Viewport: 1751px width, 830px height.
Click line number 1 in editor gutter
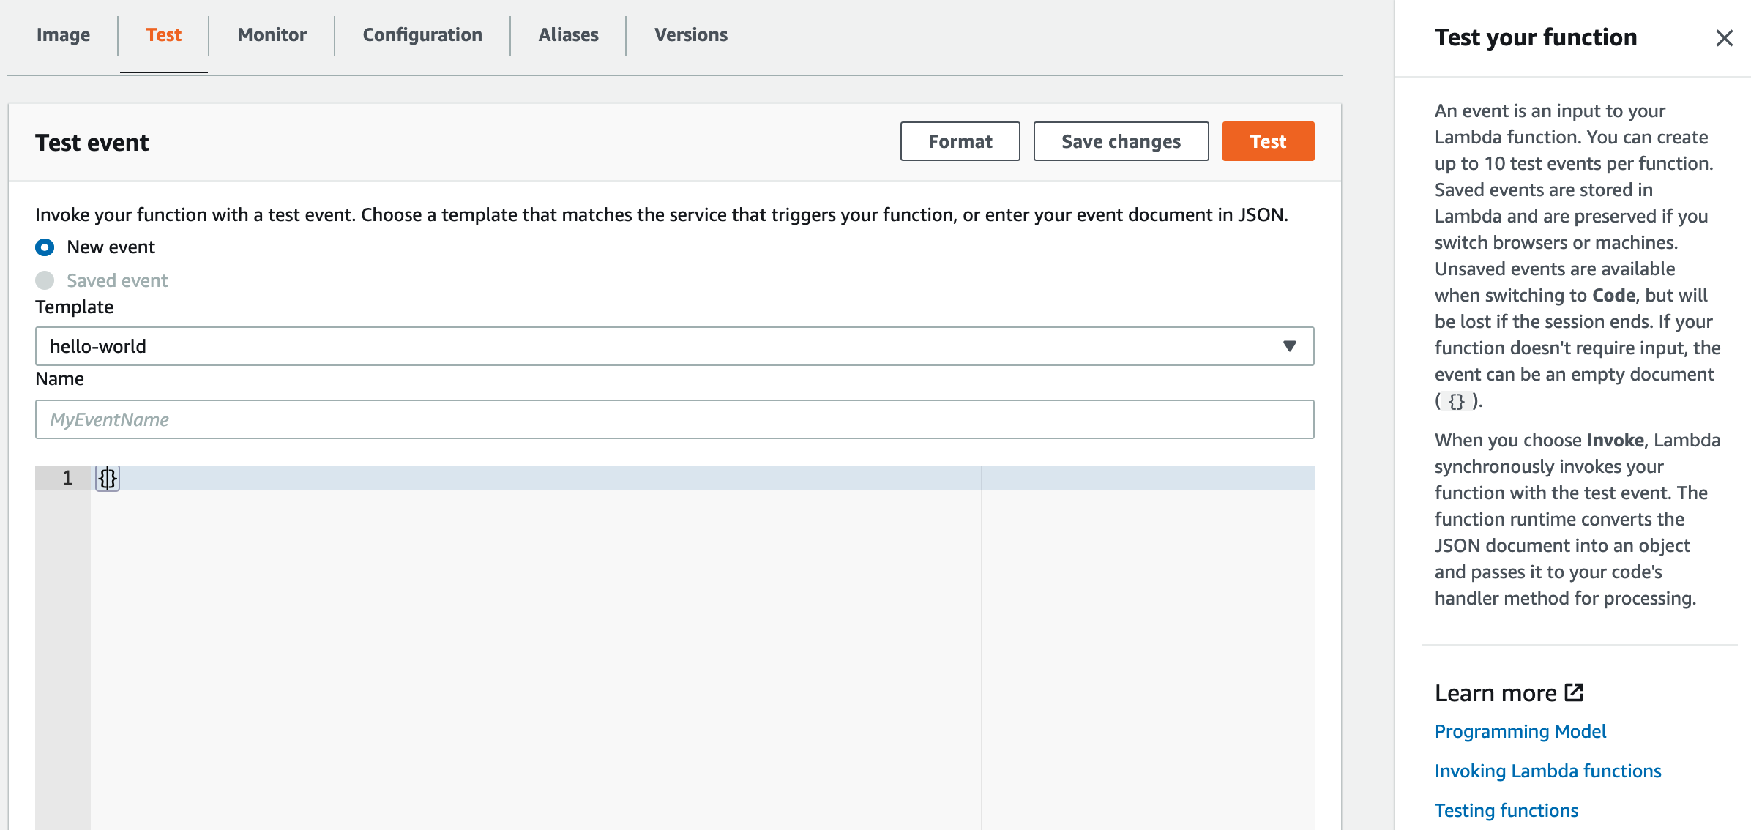67,478
